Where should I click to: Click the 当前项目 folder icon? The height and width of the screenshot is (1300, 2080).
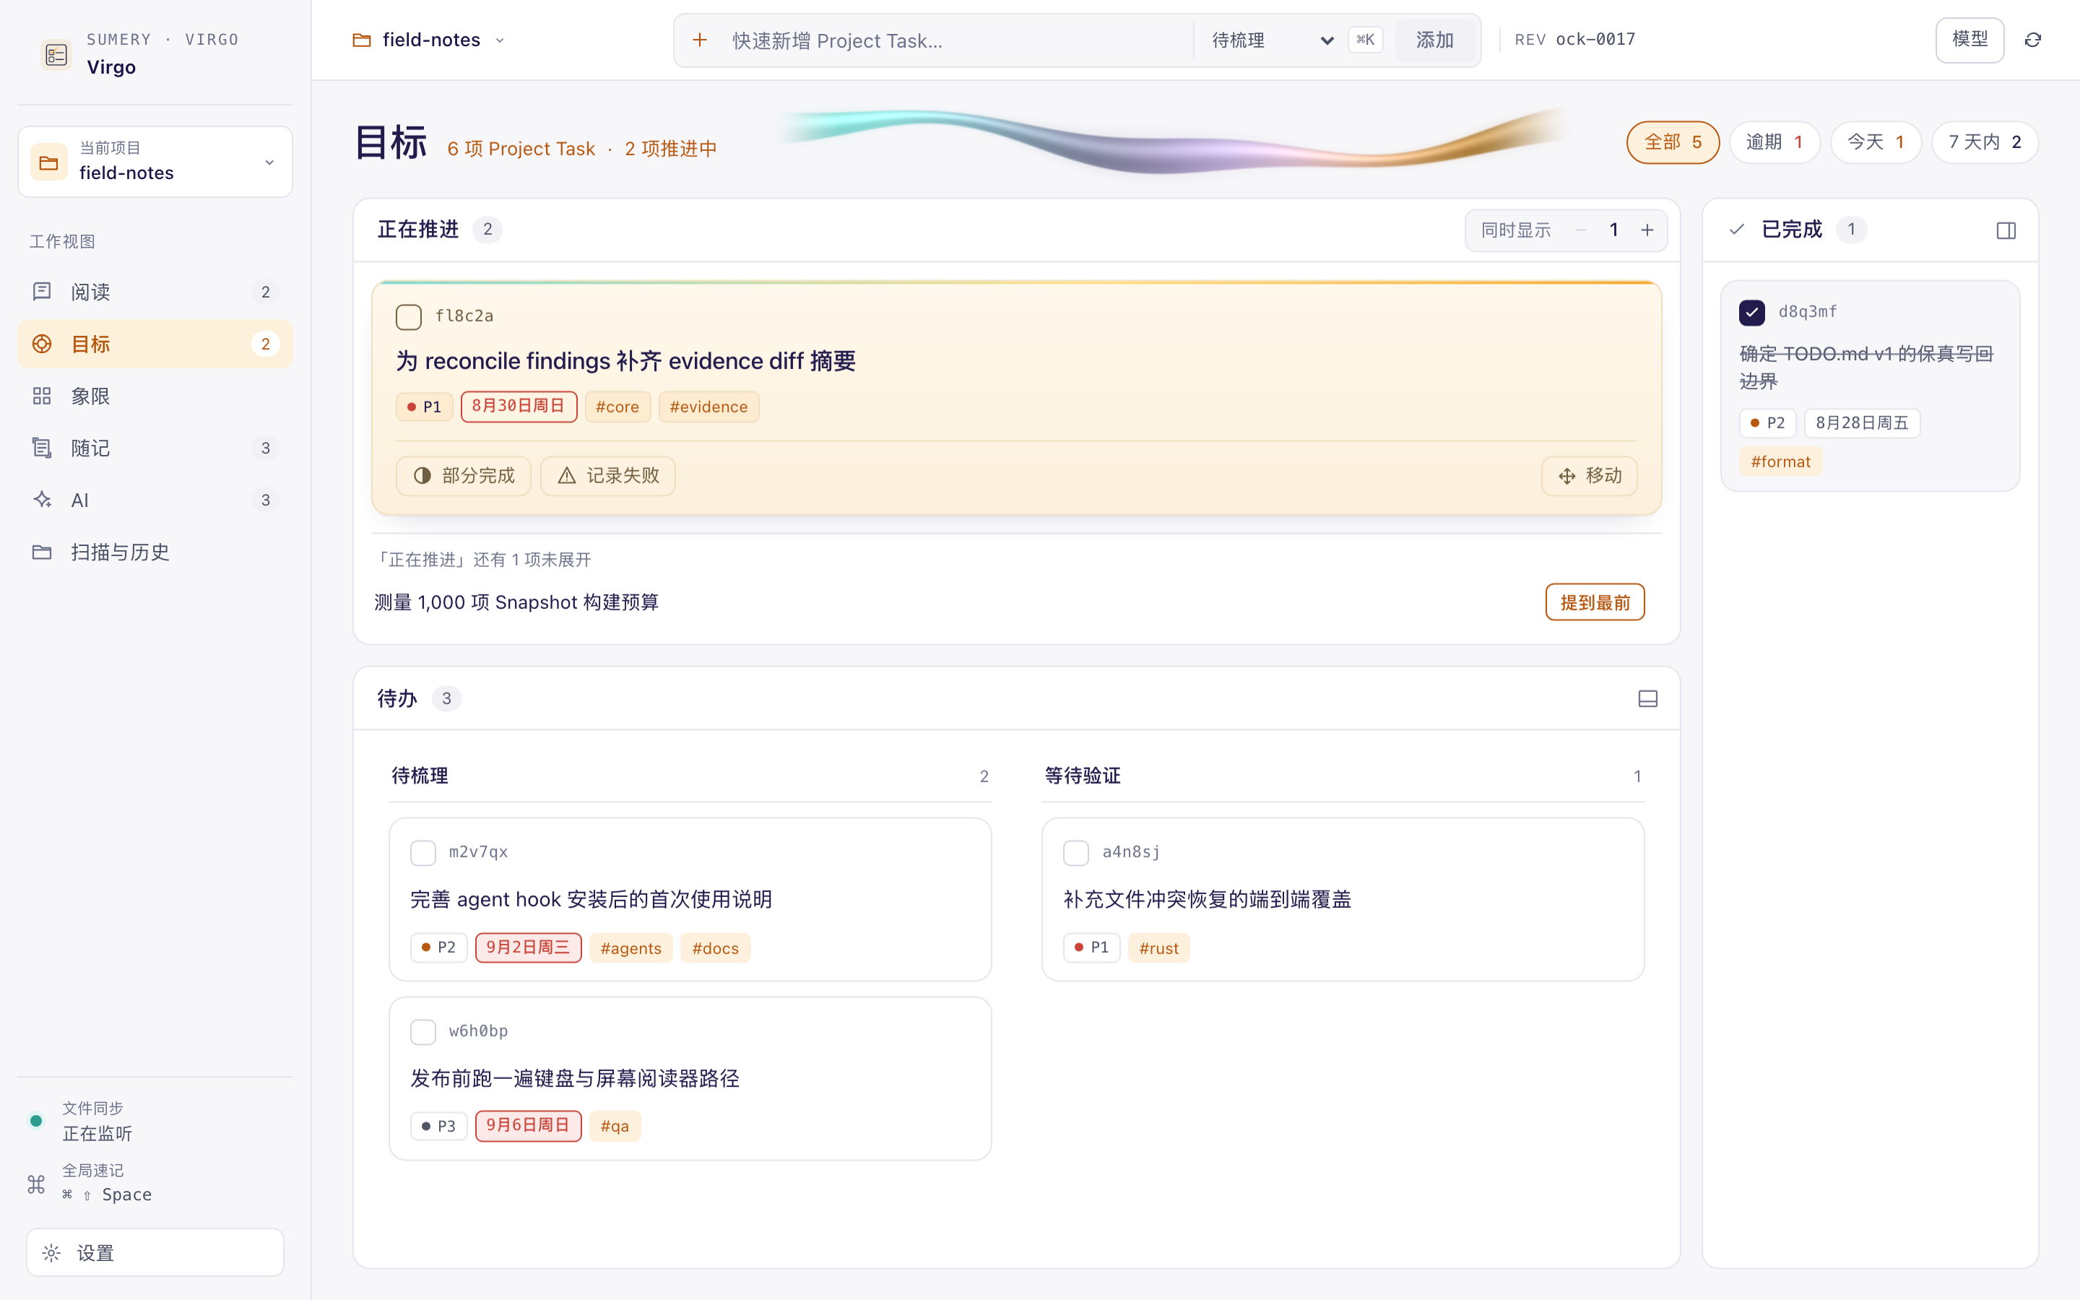49,162
